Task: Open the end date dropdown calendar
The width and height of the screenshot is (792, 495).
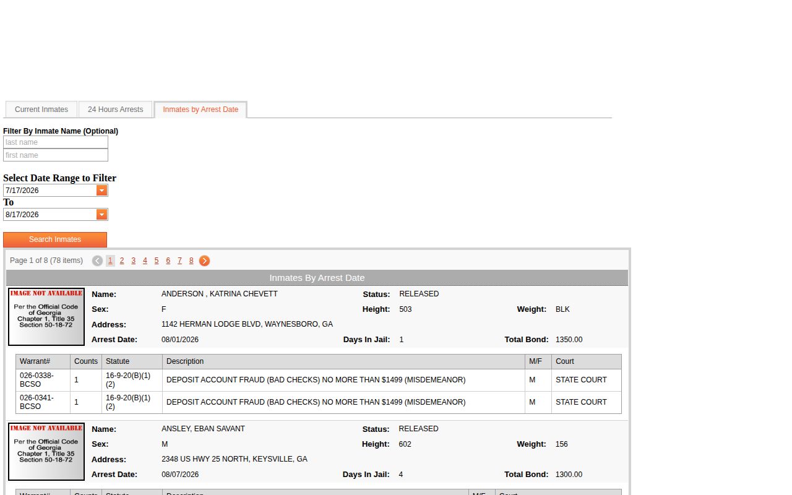Action: point(102,215)
